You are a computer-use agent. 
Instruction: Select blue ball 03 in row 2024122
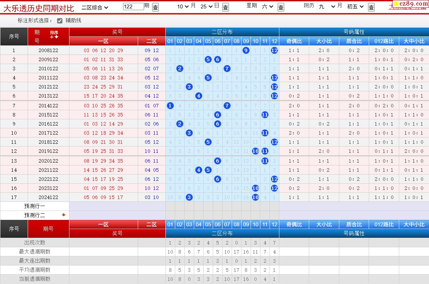click(x=189, y=197)
